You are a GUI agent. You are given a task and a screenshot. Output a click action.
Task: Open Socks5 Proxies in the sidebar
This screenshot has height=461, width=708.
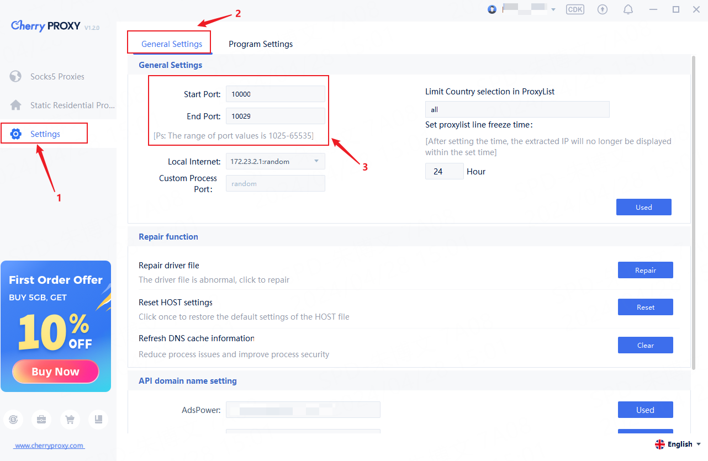(57, 77)
